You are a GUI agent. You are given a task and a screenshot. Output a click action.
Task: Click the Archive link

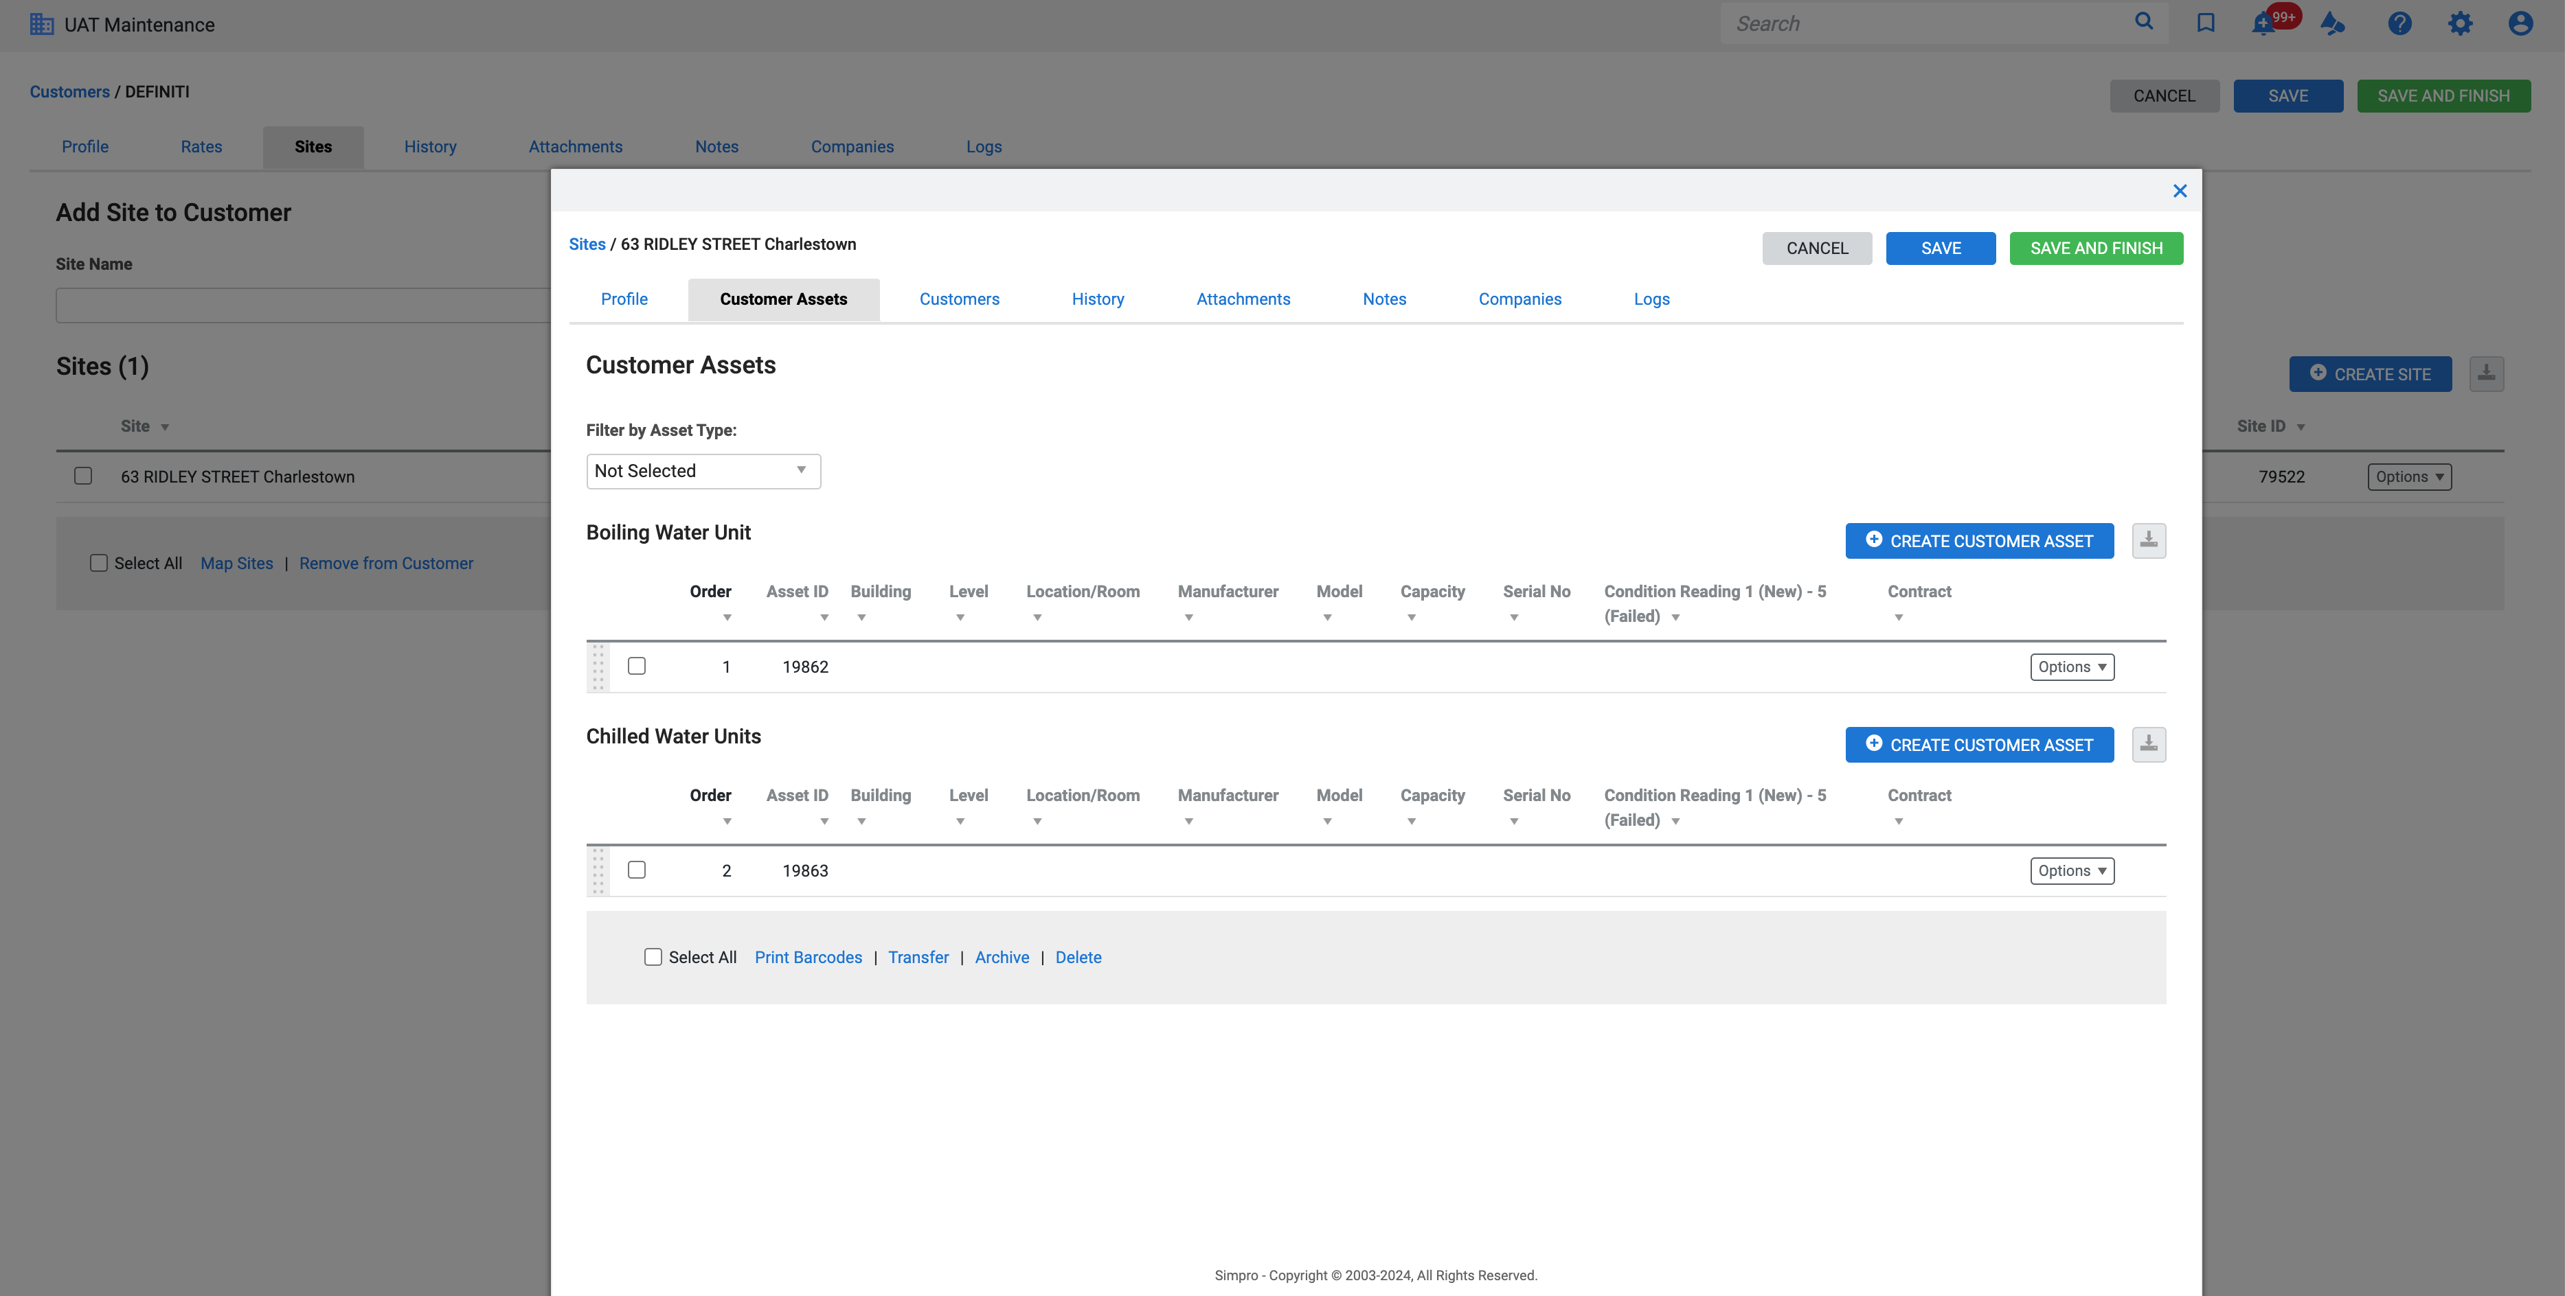coord(1002,957)
